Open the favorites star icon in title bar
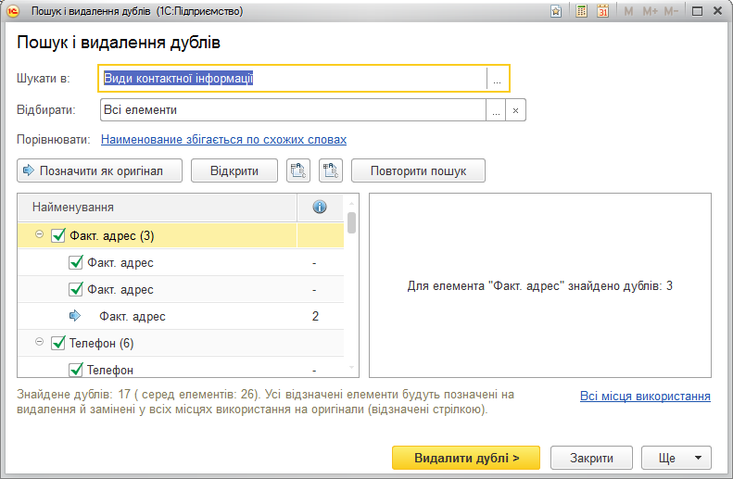 [556, 11]
